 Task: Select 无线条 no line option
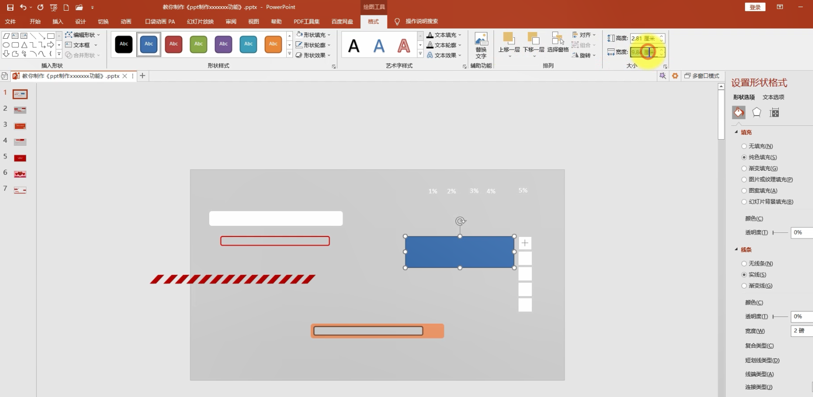pyautogui.click(x=757, y=263)
